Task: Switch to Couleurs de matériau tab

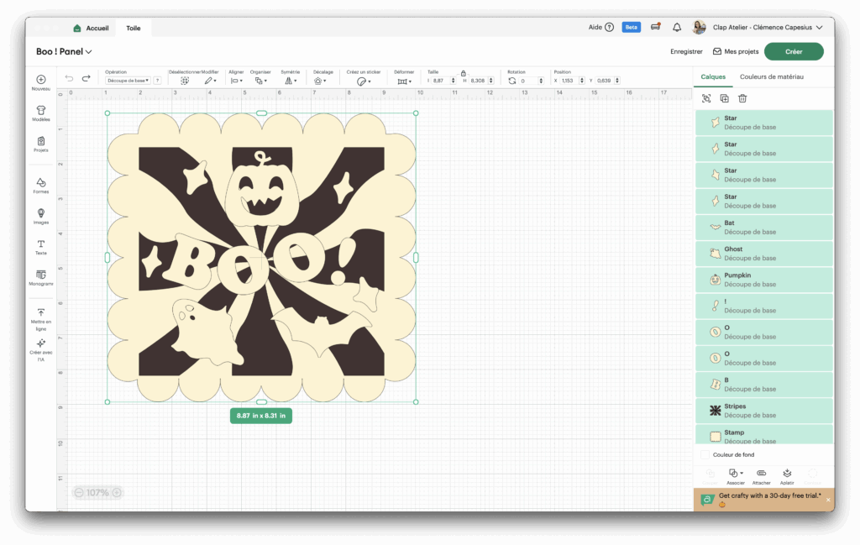Action: [x=771, y=76]
